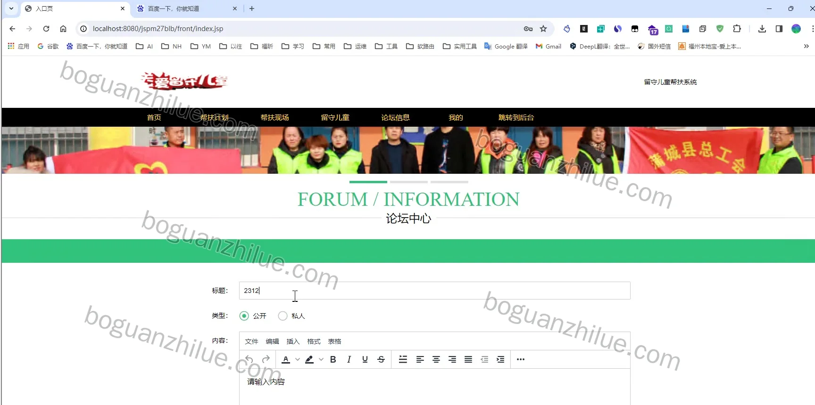815x405 pixels.
Task: Open the 文件 editor menu
Action: pos(251,341)
